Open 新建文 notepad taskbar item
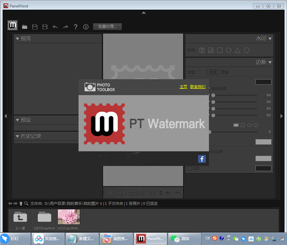Image resolution: width=287 pixels, height=245 pixels. coord(82,239)
